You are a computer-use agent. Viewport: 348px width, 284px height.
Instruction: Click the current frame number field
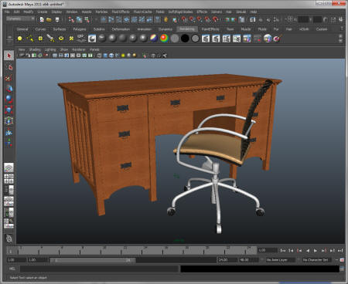pos(268,250)
